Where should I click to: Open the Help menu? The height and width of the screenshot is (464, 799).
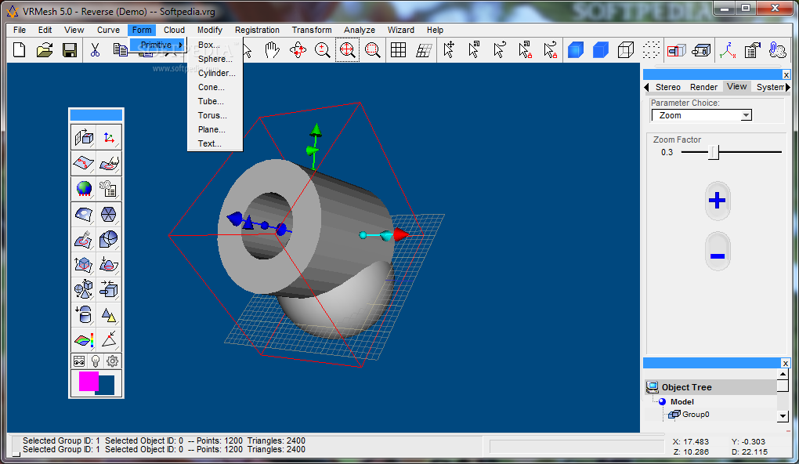tap(436, 30)
